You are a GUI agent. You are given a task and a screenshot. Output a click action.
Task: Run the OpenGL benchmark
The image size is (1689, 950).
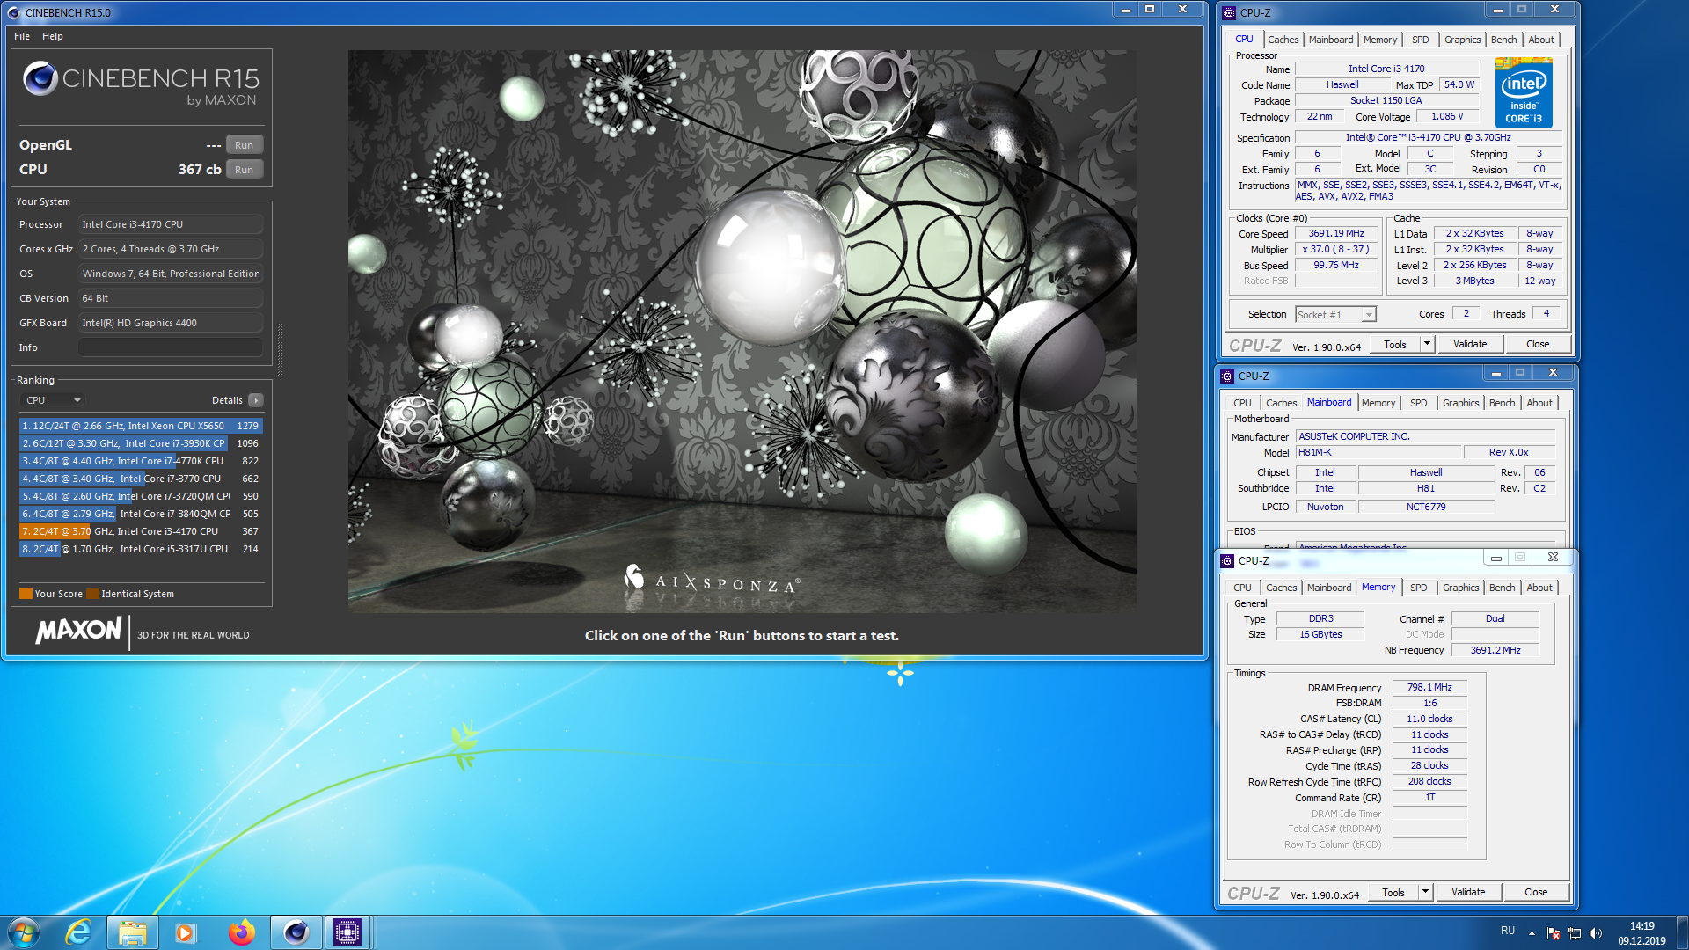[244, 145]
